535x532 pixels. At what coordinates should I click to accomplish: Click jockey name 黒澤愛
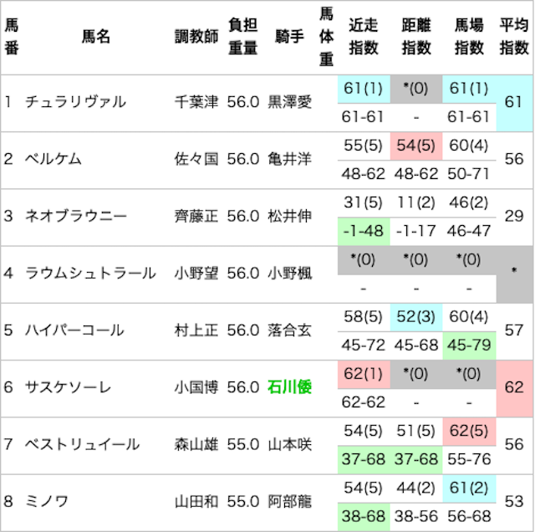pos(289,102)
